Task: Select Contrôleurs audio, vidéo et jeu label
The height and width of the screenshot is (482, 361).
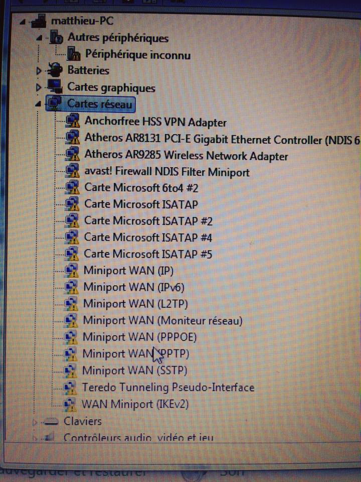Action: tap(138, 437)
